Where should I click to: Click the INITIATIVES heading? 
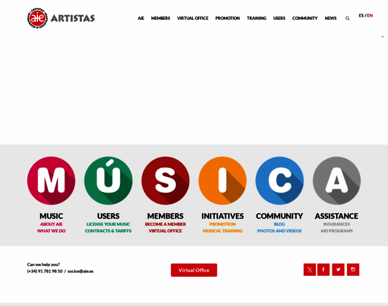[x=223, y=216]
